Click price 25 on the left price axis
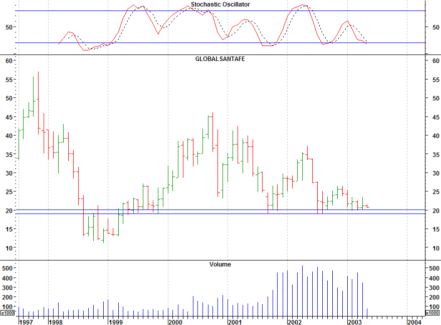Image resolution: width=441 pixels, height=325 pixels. 9,192
